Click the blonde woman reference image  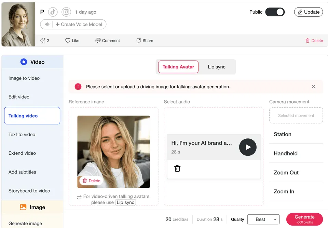113,152
